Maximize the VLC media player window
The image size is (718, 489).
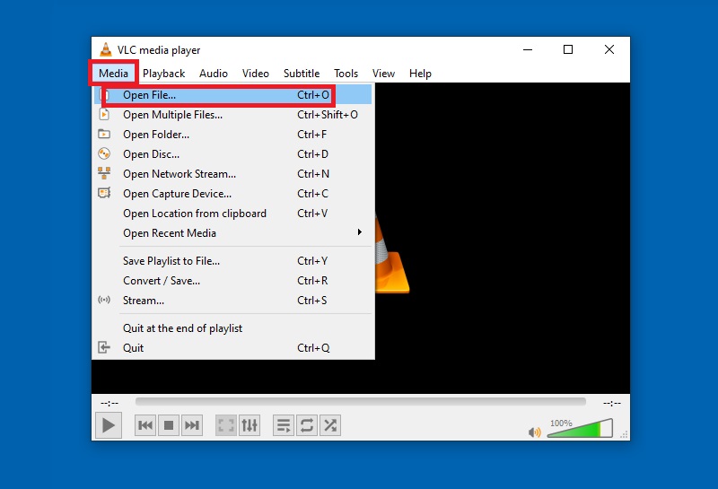click(568, 49)
